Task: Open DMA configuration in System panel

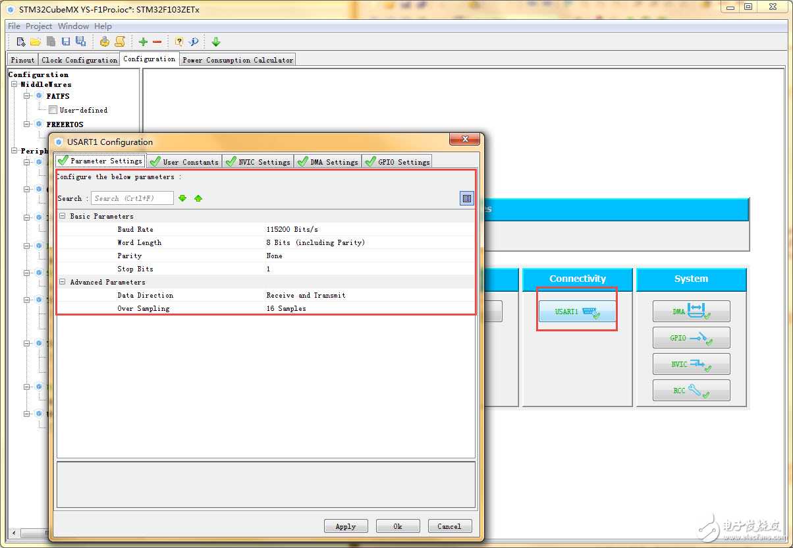Action: tap(692, 312)
